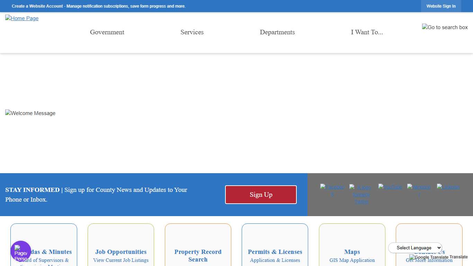Click View Current Job Listings
473x266 pixels.
(x=121, y=260)
